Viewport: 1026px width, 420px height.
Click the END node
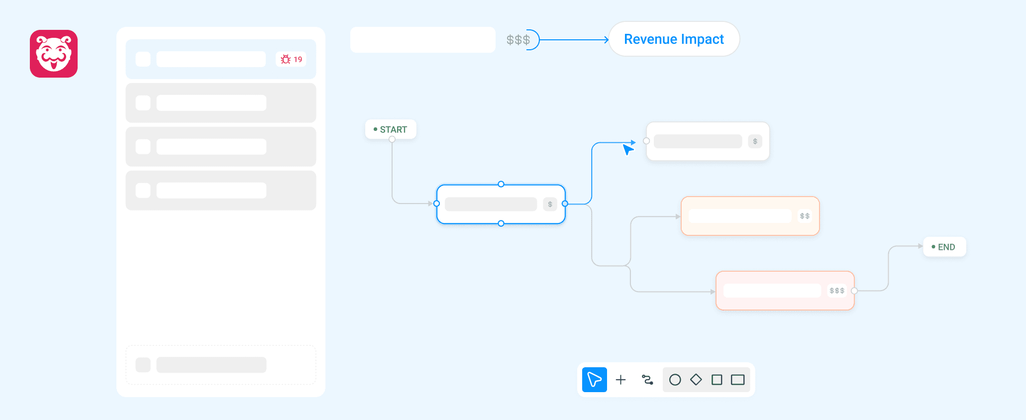944,247
